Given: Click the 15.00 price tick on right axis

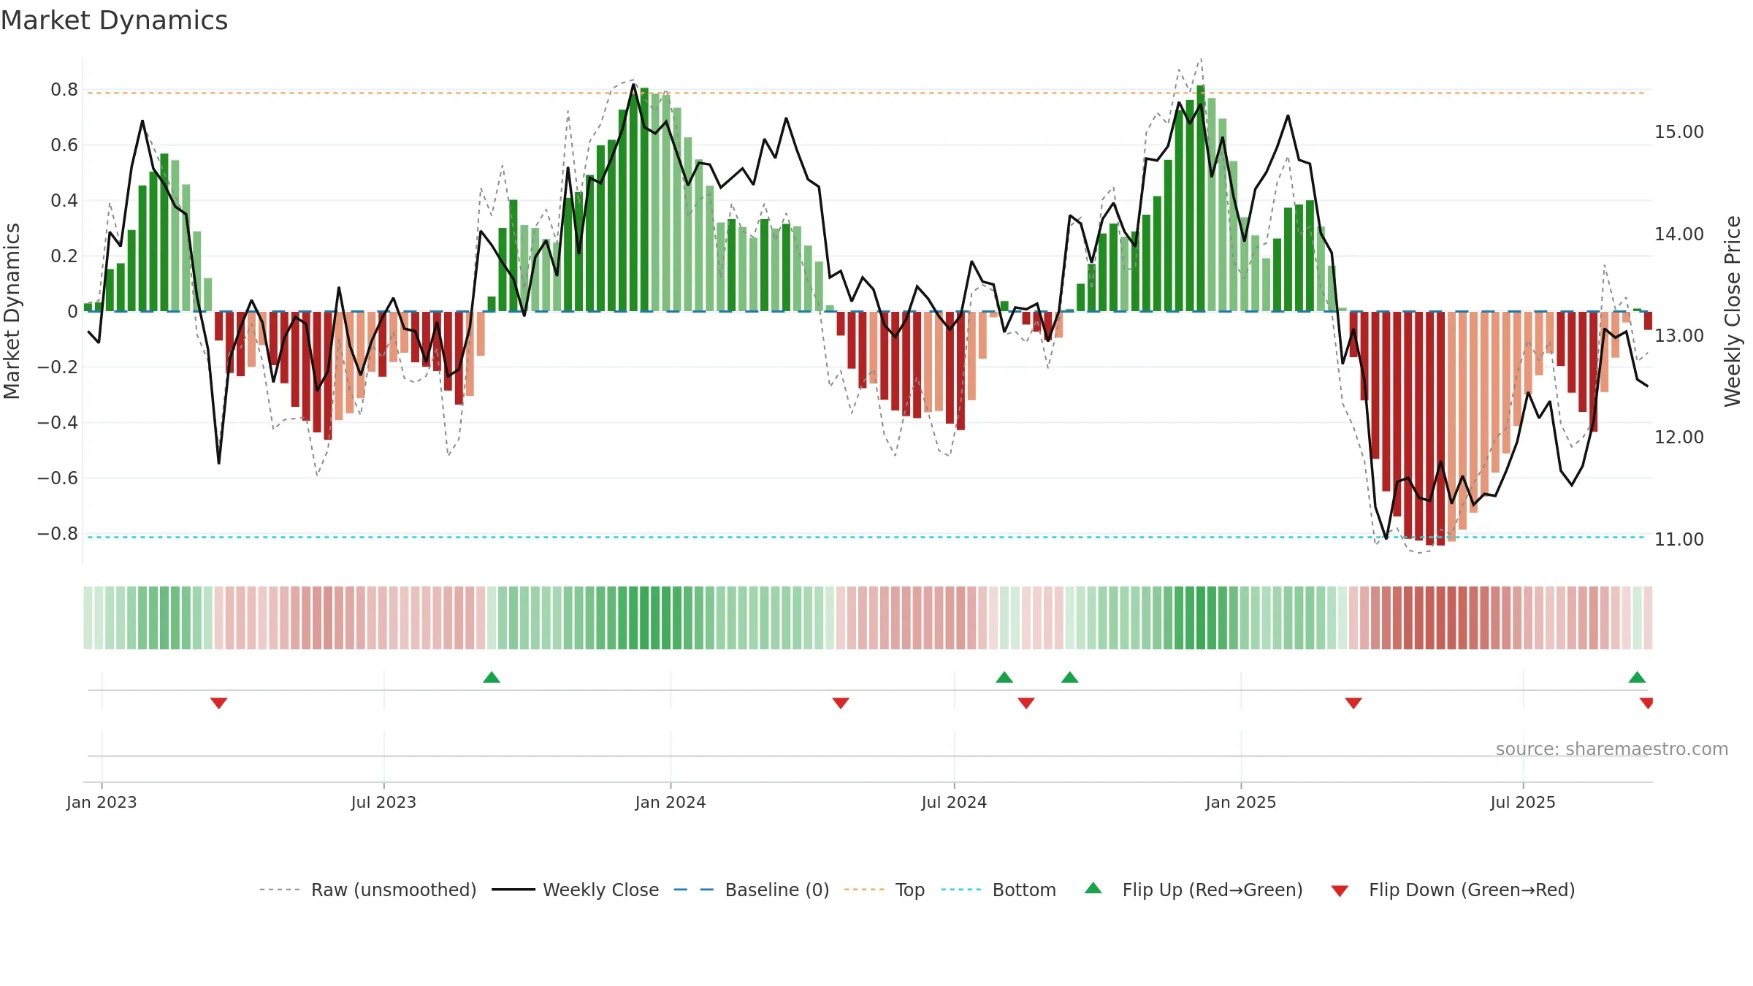Looking at the screenshot, I should (x=1679, y=132).
